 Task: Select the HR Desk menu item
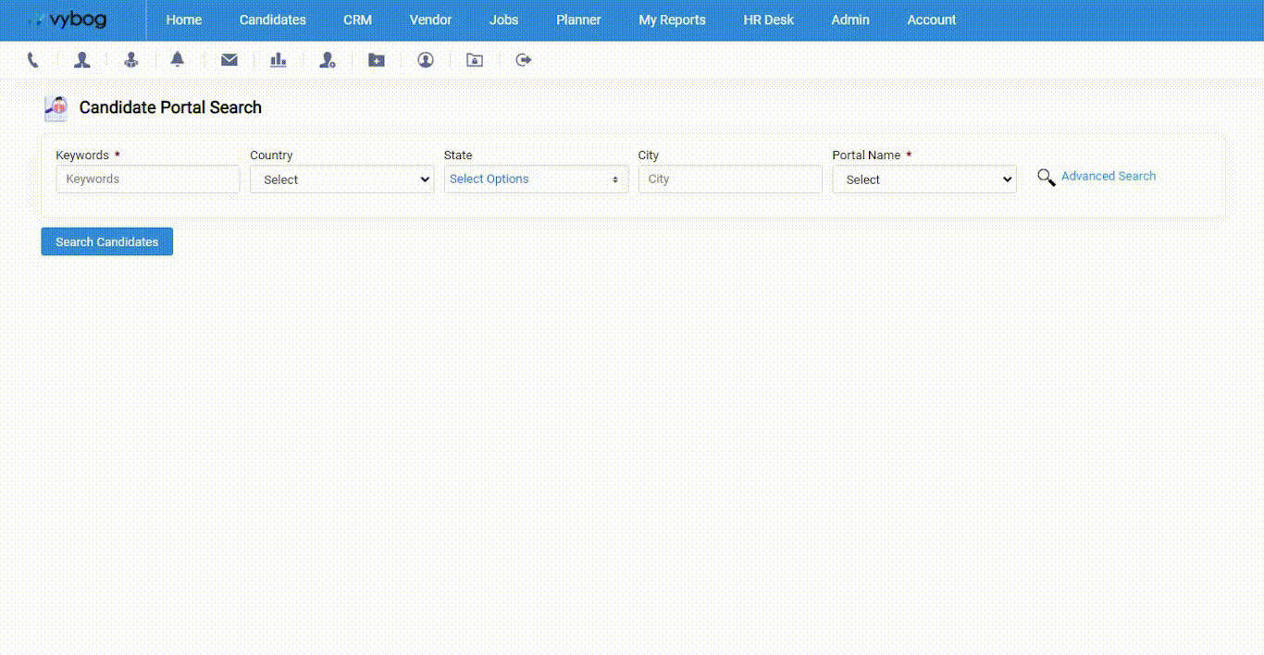coord(768,19)
